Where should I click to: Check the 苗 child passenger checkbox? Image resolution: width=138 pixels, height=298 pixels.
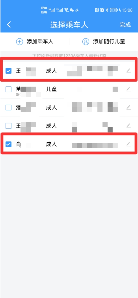(9, 89)
